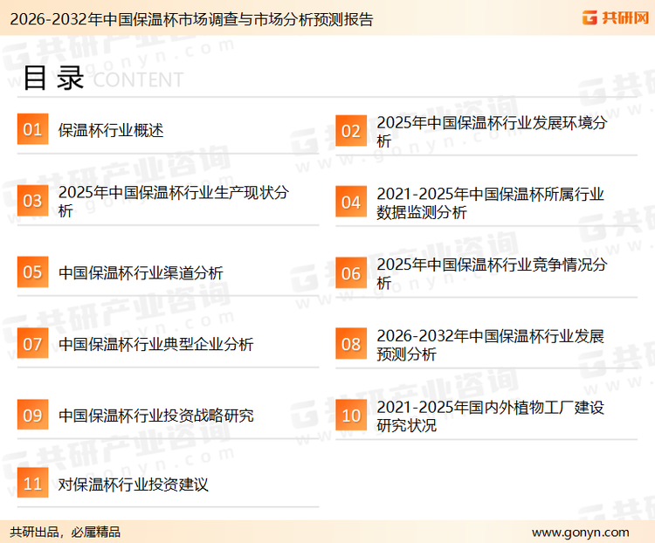Open chapter 中国保温杯行业典型企业分析
Viewport: 655px width, 543px height.
pyautogui.click(x=155, y=344)
